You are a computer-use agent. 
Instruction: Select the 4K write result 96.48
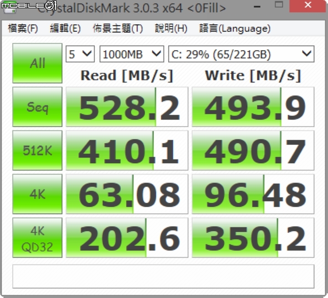point(253,194)
